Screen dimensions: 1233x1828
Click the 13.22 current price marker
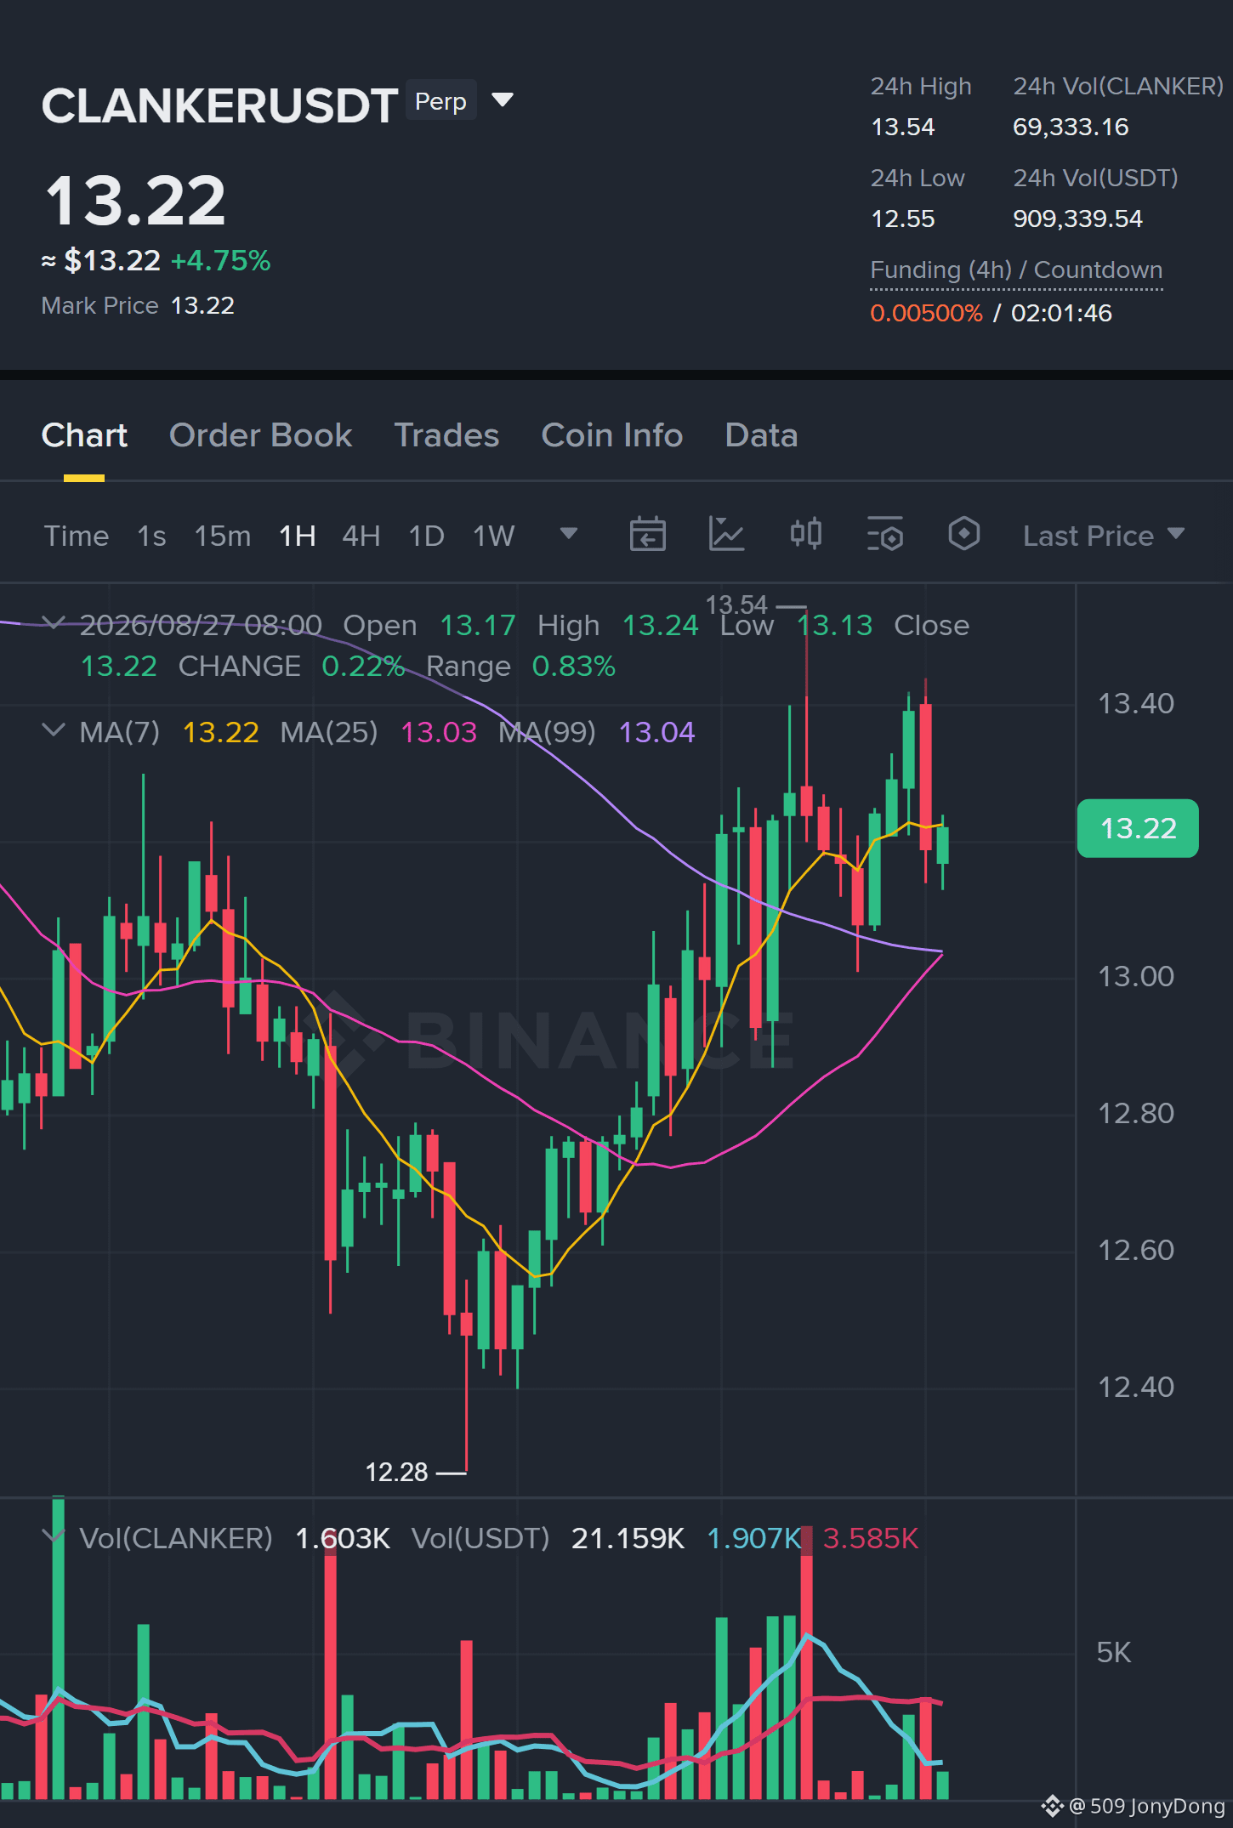pos(1138,828)
